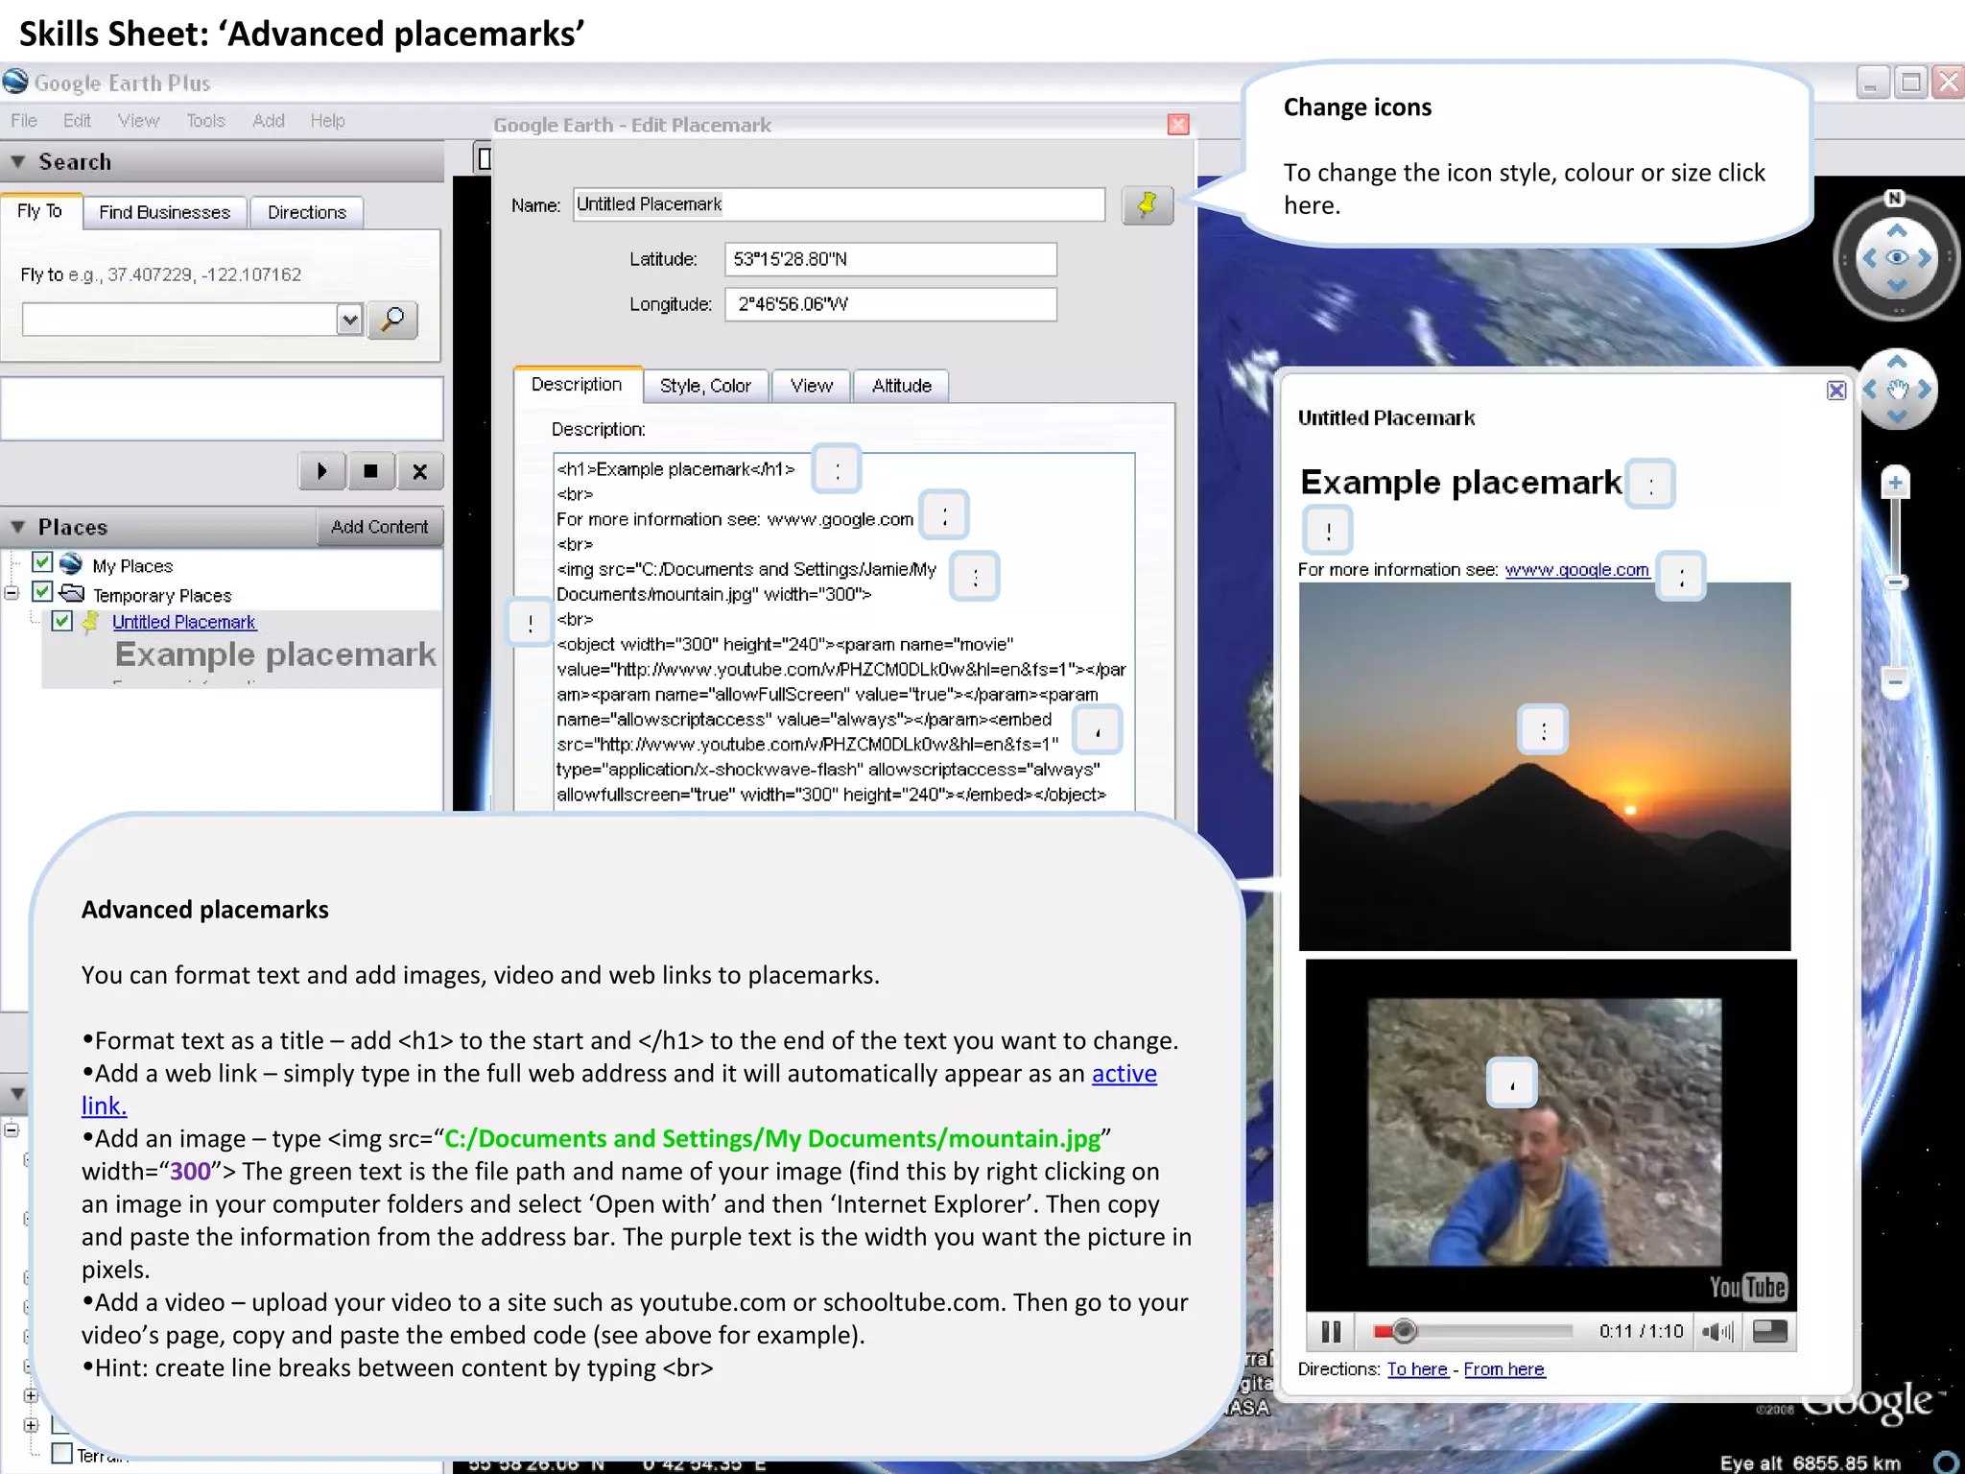Click the Latitude input field

tap(890, 259)
